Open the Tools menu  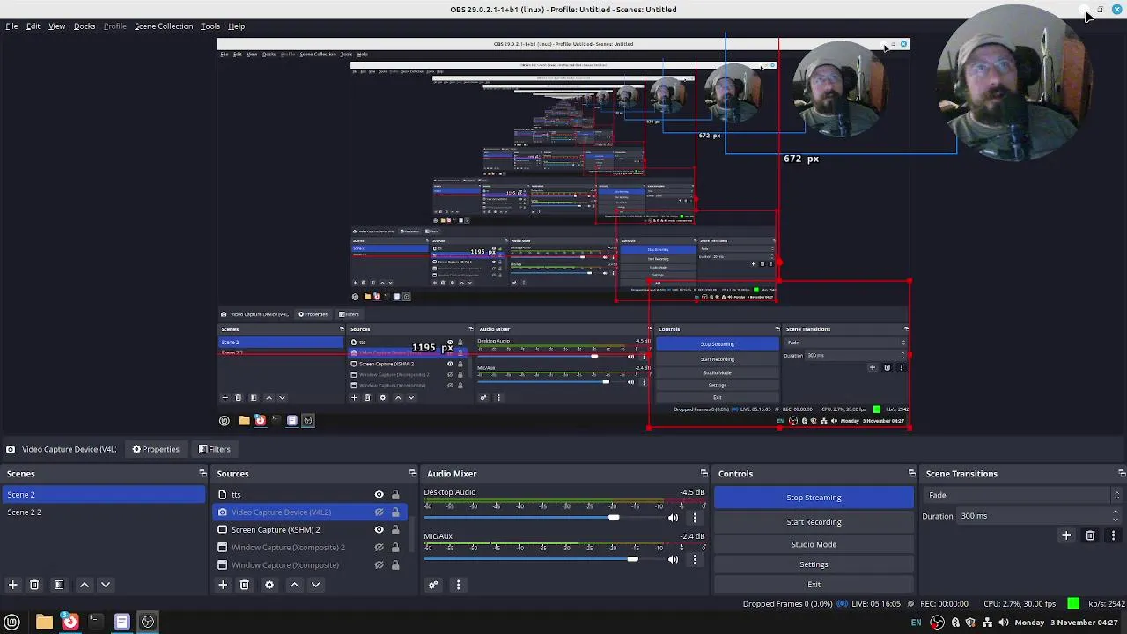coord(210,26)
